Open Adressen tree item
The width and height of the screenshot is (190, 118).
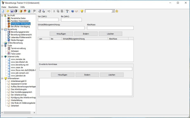coord(15,51)
